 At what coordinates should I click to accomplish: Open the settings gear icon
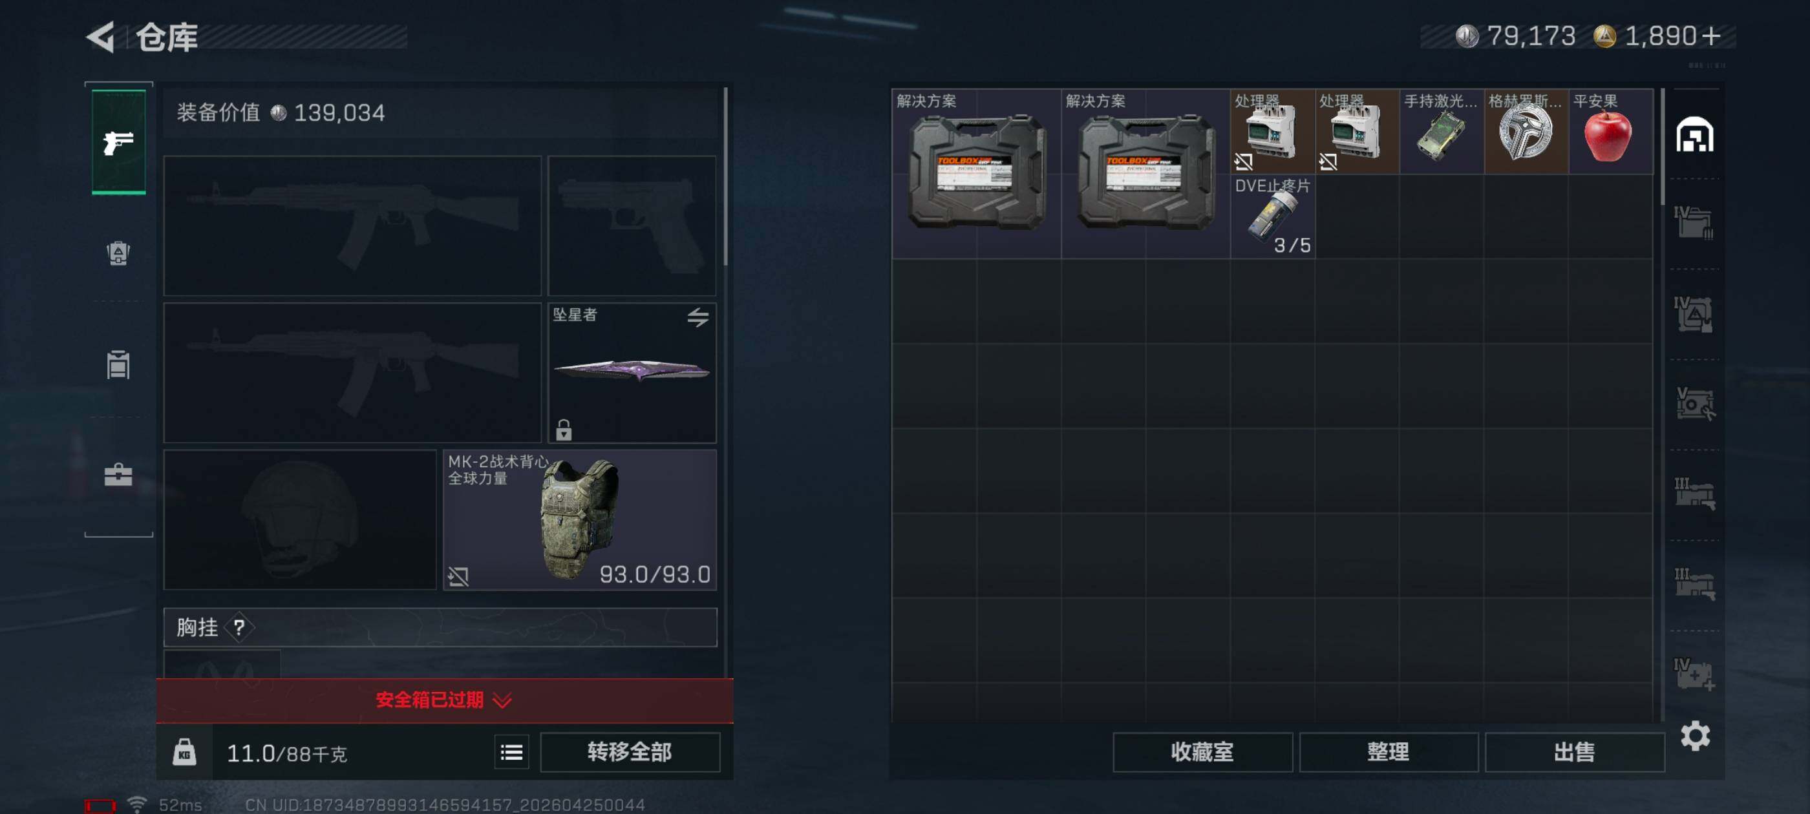[x=1695, y=735]
